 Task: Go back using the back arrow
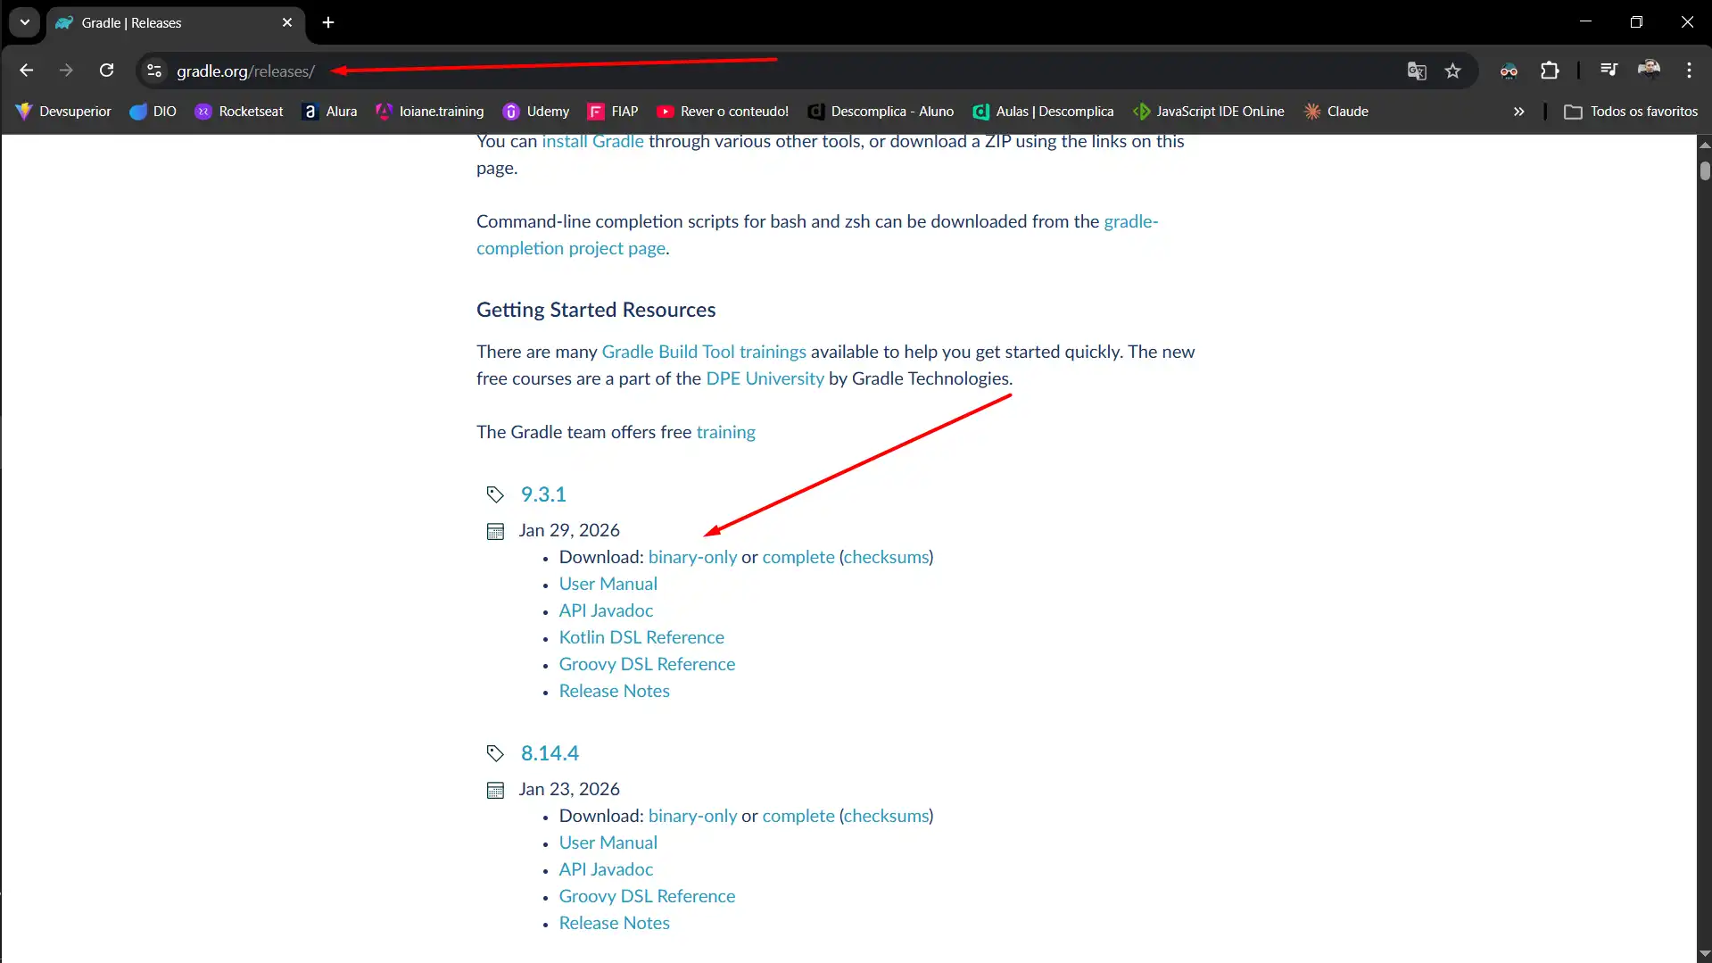26,71
